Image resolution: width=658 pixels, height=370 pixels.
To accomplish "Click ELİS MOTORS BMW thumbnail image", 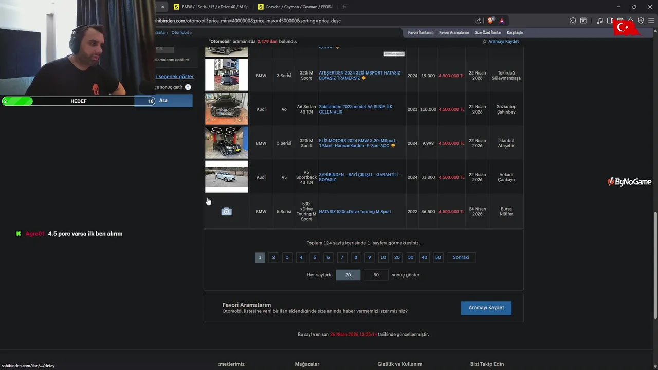I will [x=226, y=143].
